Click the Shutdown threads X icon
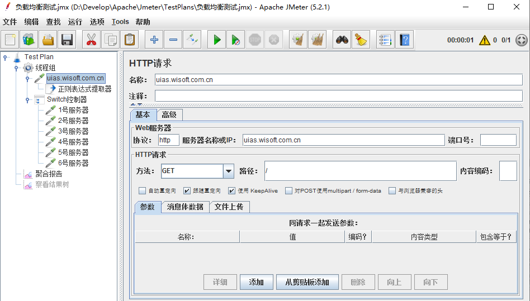Viewport: 530px width, 301px height. pos(274,40)
